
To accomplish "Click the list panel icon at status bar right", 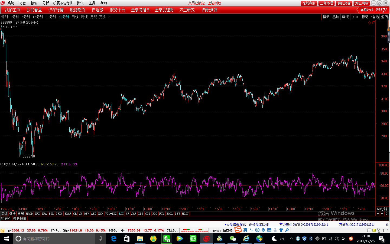I will [x=369, y=230].
